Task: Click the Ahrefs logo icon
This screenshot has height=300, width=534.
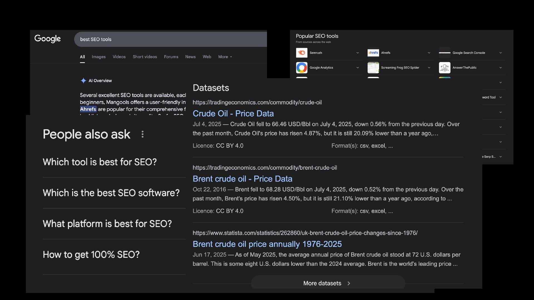Action: [373, 53]
